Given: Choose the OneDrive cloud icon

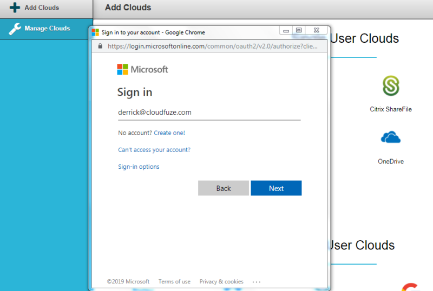Looking at the screenshot, I should click(390, 137).
